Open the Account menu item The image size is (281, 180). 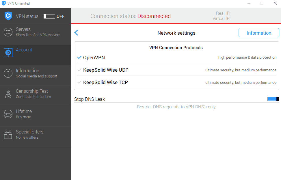click(24, 50)
